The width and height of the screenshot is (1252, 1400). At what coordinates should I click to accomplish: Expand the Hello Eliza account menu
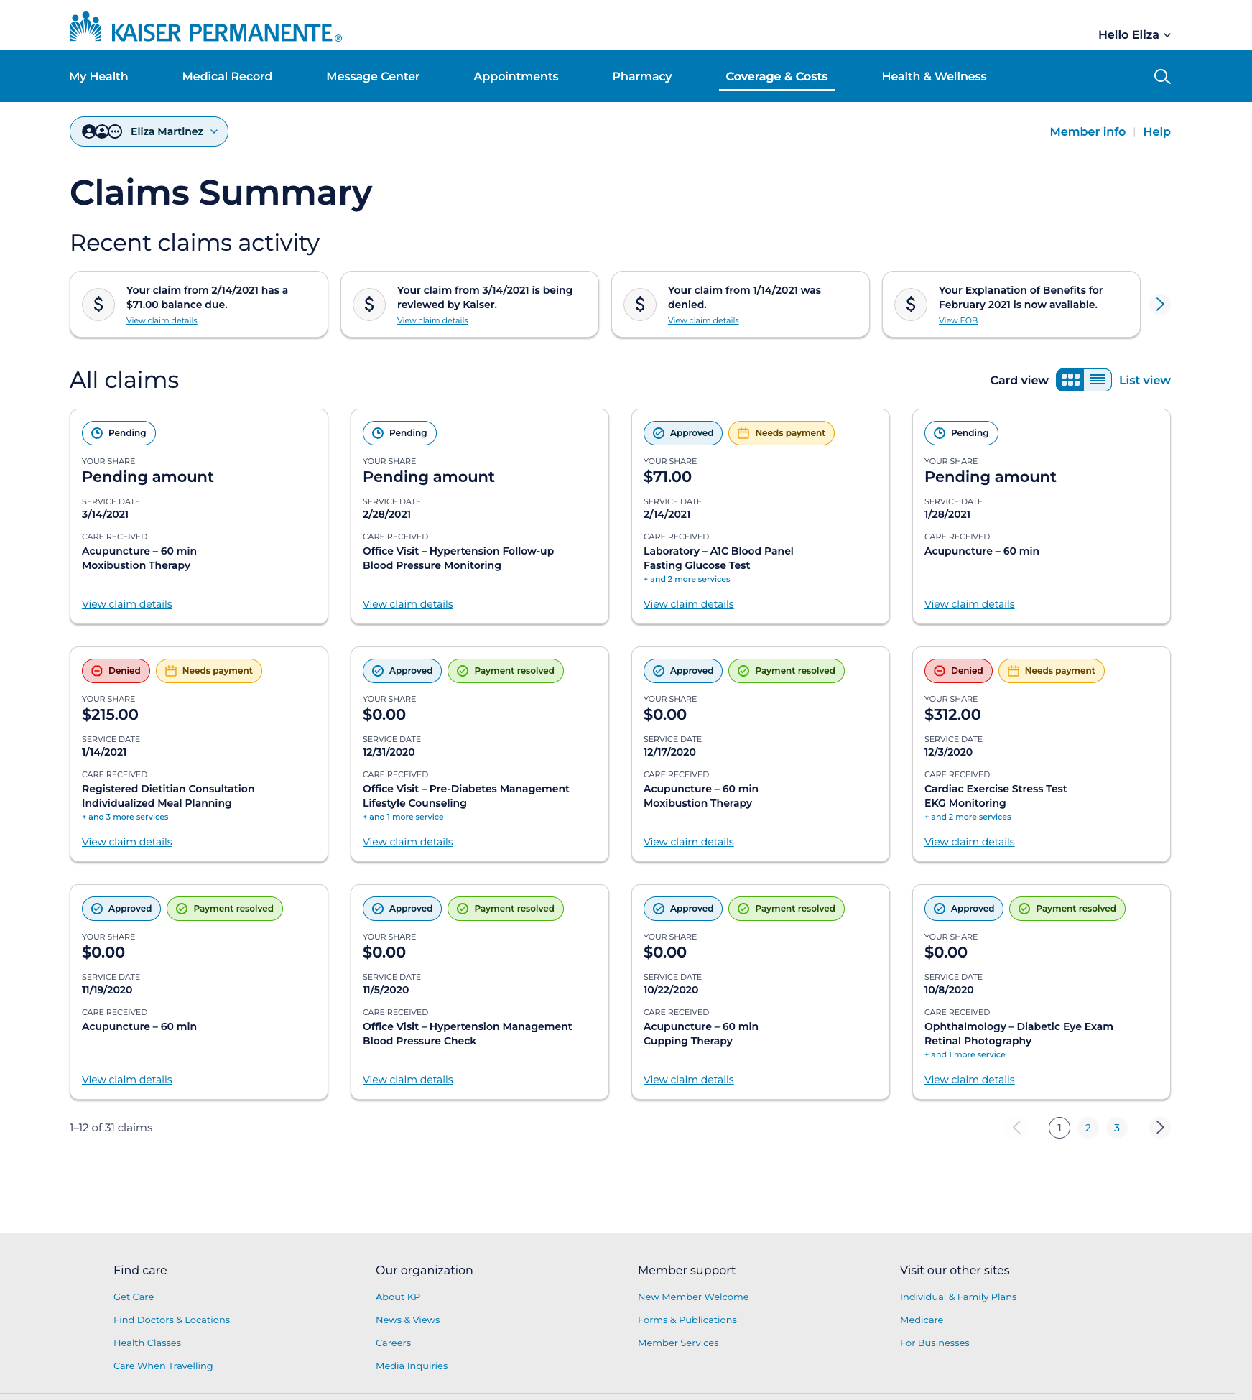click(1134, 34)
